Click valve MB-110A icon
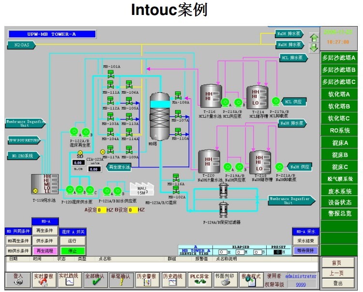The width and height of the screenshot is (363, 292). coord(178,132)
